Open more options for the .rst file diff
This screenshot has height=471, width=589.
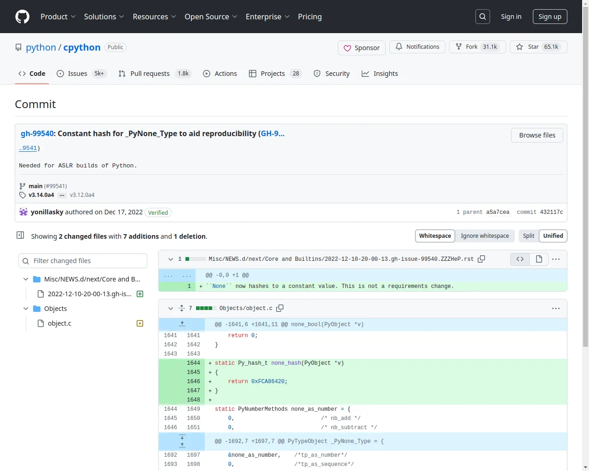[x=556, y=259]
